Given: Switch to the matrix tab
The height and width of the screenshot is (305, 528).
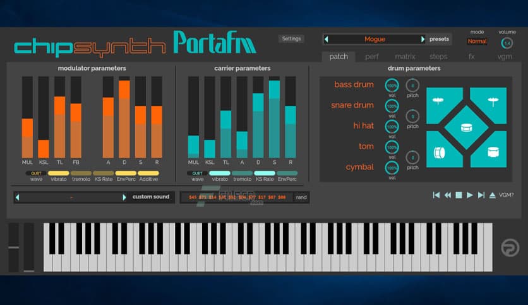Looking at the screenshot, I should [405, 57].
